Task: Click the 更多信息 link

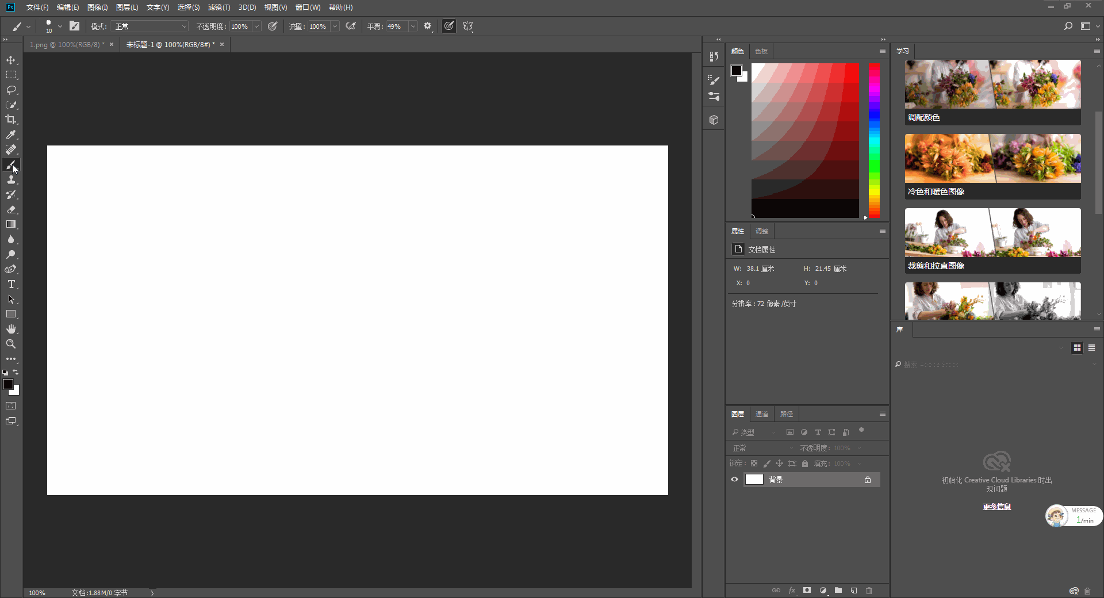Action: (996, 507)
